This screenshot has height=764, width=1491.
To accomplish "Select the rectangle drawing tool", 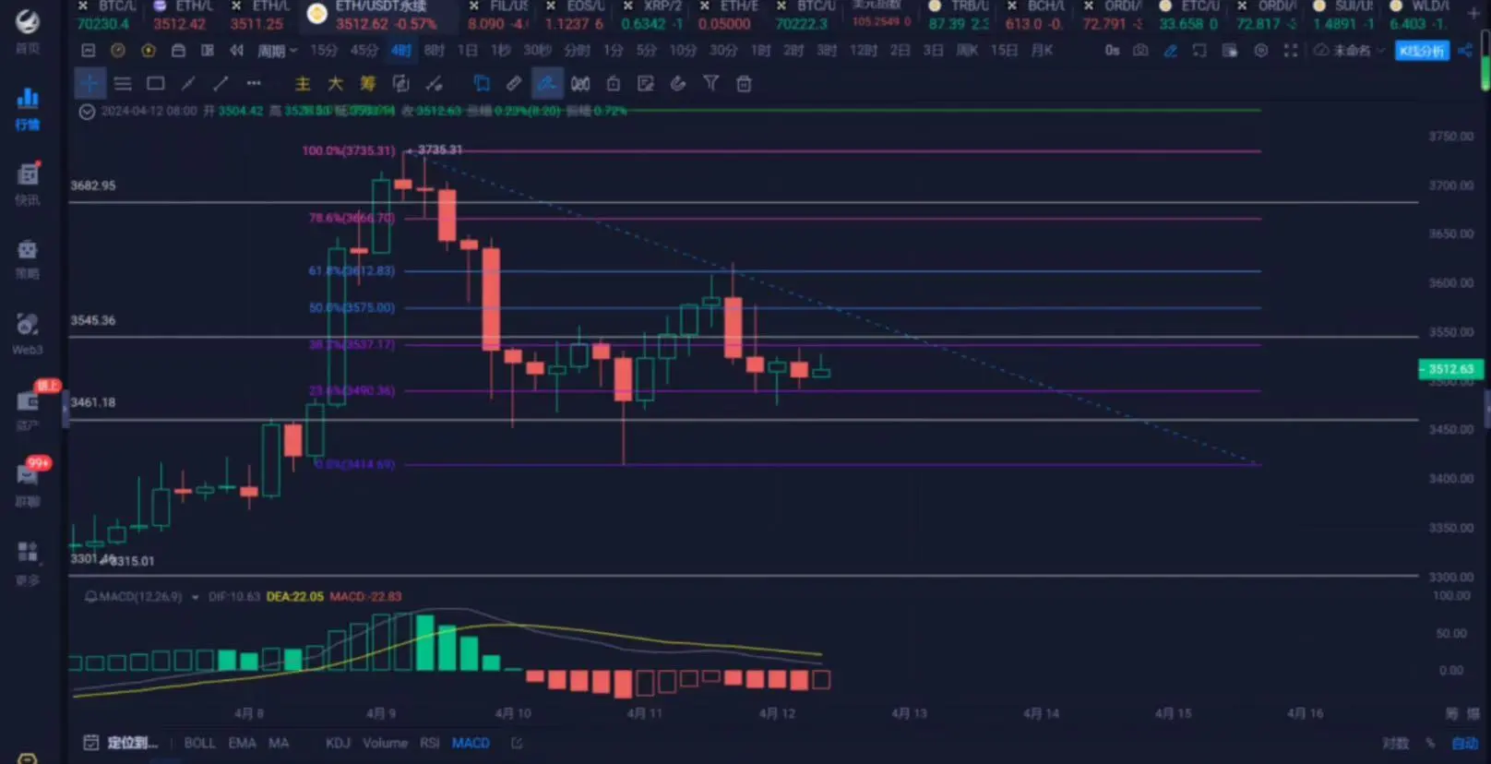I will click(156, 84).
